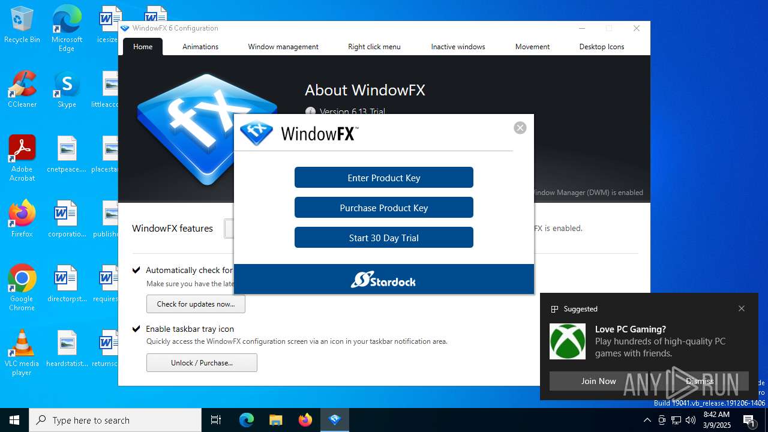Click Unlock / Purchase button

(202, 363)
